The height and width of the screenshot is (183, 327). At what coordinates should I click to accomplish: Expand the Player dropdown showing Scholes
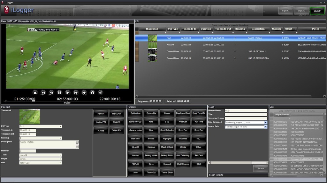(x=60, y=159)
